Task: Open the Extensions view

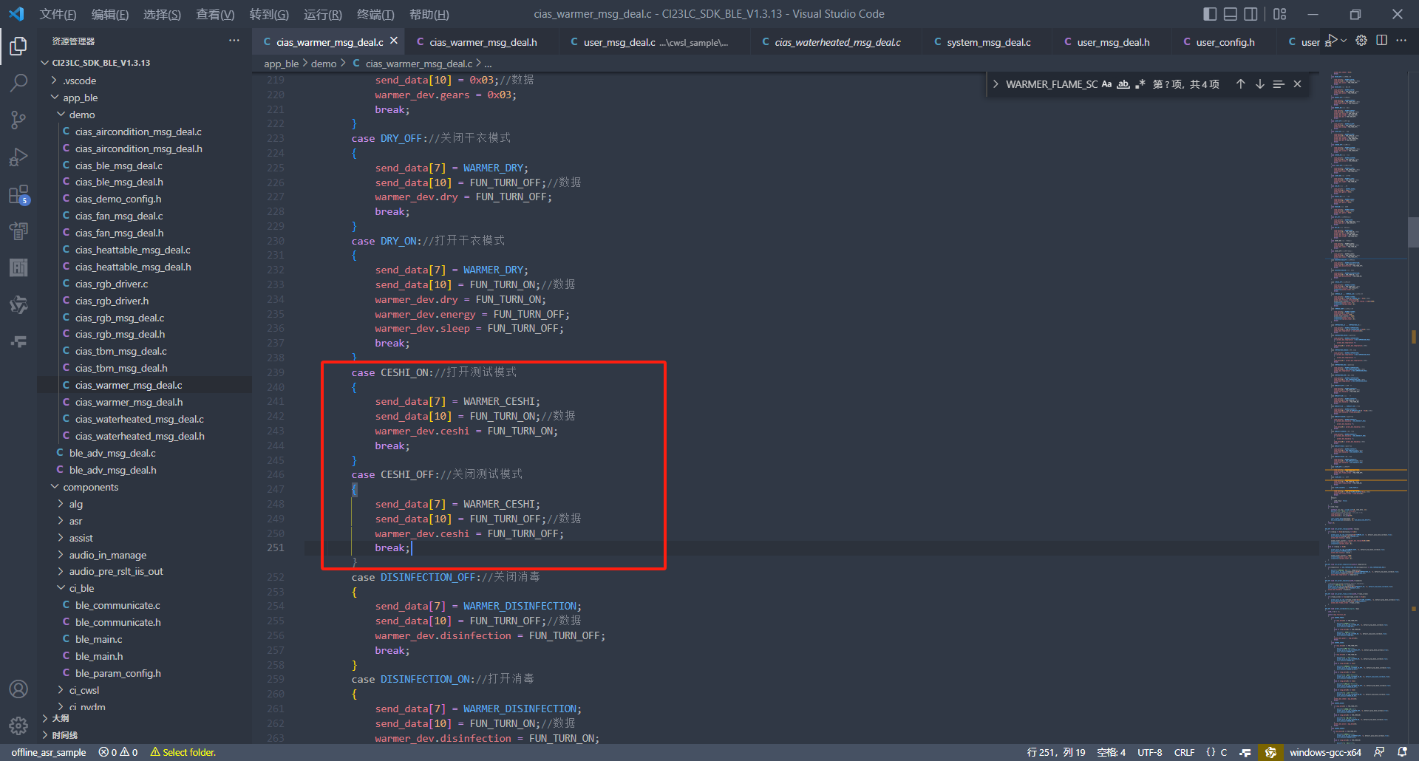Action: (18, 195)
